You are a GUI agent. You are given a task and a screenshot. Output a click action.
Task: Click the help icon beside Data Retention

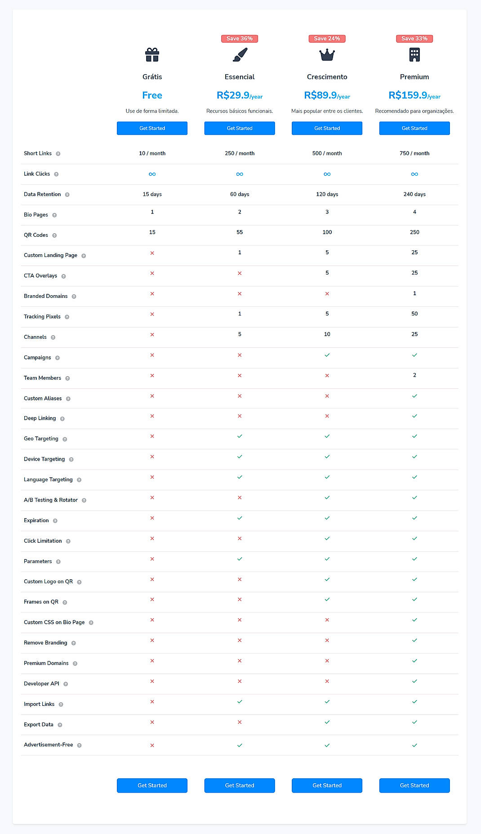click(67, 195)
